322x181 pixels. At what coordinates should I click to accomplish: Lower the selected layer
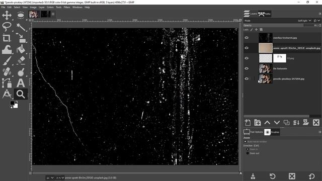click(x=277, y=123)
